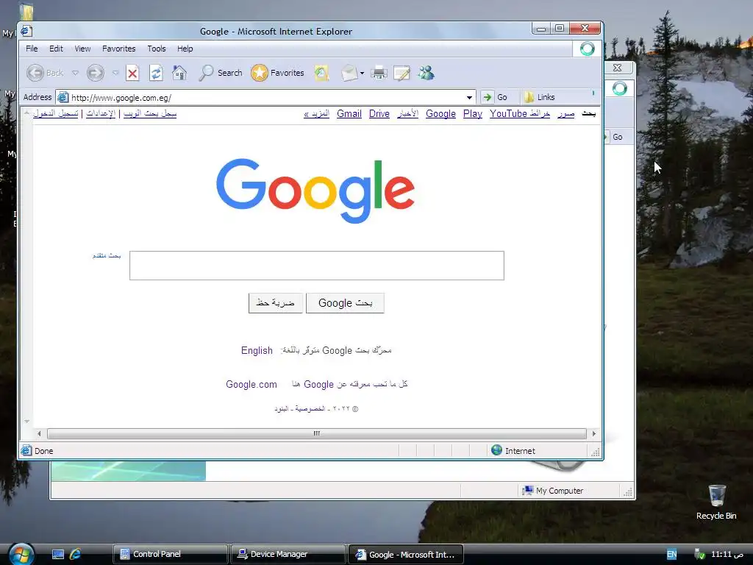Viewport: 753px width, 565px height.
Task: Click the taskbar clock showing 11:11
Action: pos(727,555)
